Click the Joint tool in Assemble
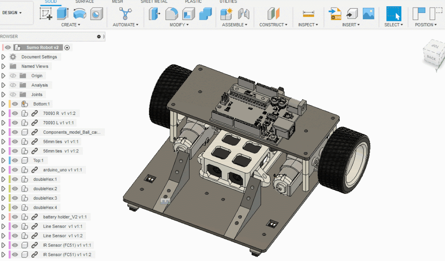This screenshot has width=445, height=261. pyautogui.click(x=244, y=14)
